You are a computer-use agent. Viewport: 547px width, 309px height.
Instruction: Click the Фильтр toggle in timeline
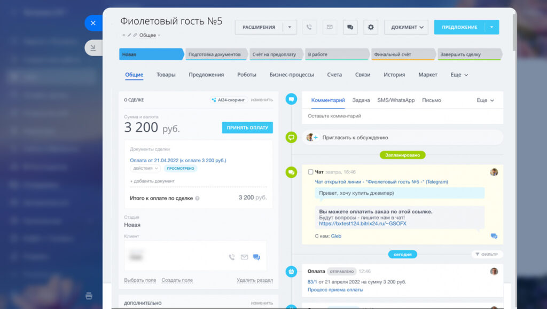click(487, 255)
